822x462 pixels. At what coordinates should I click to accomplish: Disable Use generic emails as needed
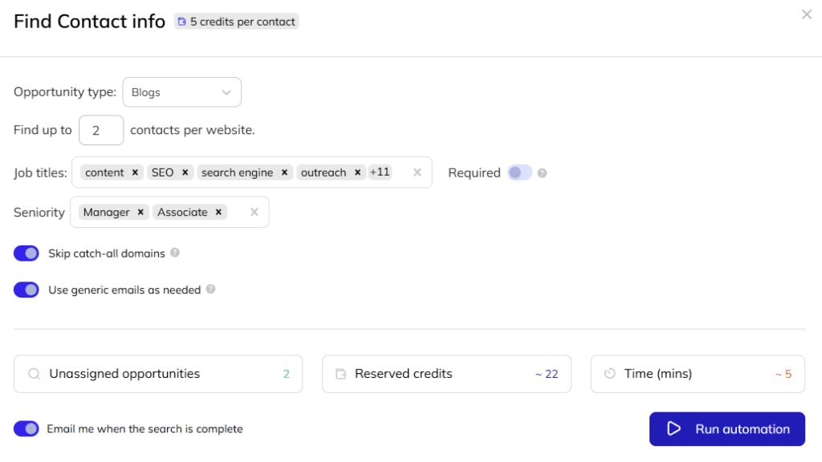(x=26, y=290)
